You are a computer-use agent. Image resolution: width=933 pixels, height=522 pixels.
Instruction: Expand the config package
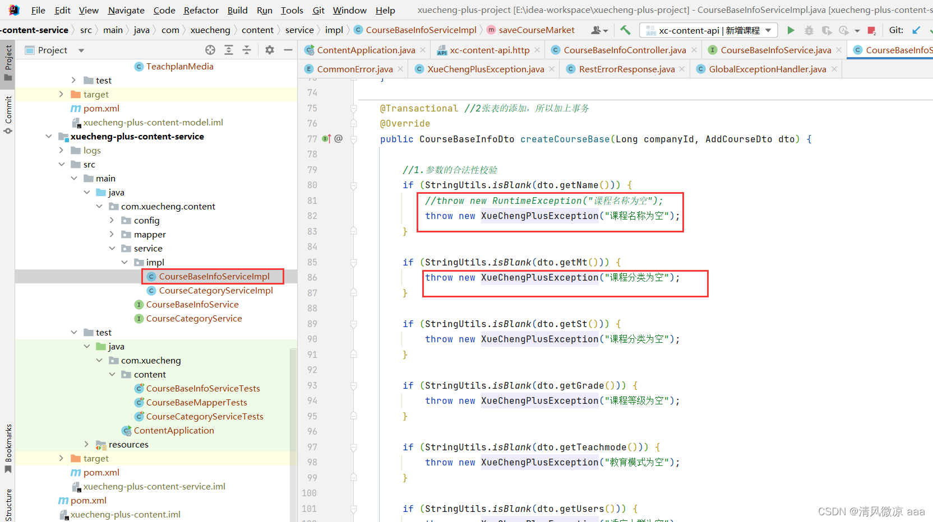(112, 220)
